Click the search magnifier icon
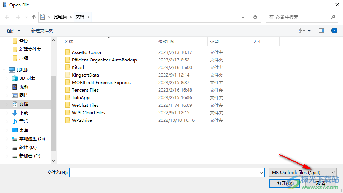343x193 pixels. (333, 17)
